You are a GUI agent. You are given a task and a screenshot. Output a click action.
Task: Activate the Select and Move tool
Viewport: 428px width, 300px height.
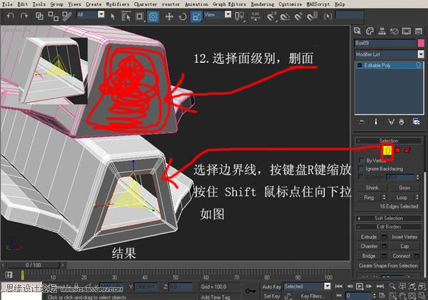pyautogui.click(x=169, y=16)
